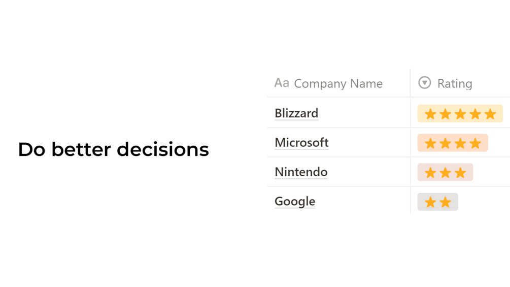
Task: Select Google's two-star gray rating tag
Action: [437, 202]
